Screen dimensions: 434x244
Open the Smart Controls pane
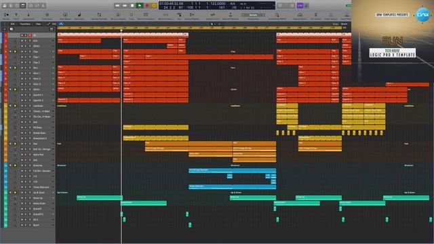tap(31, 5)
